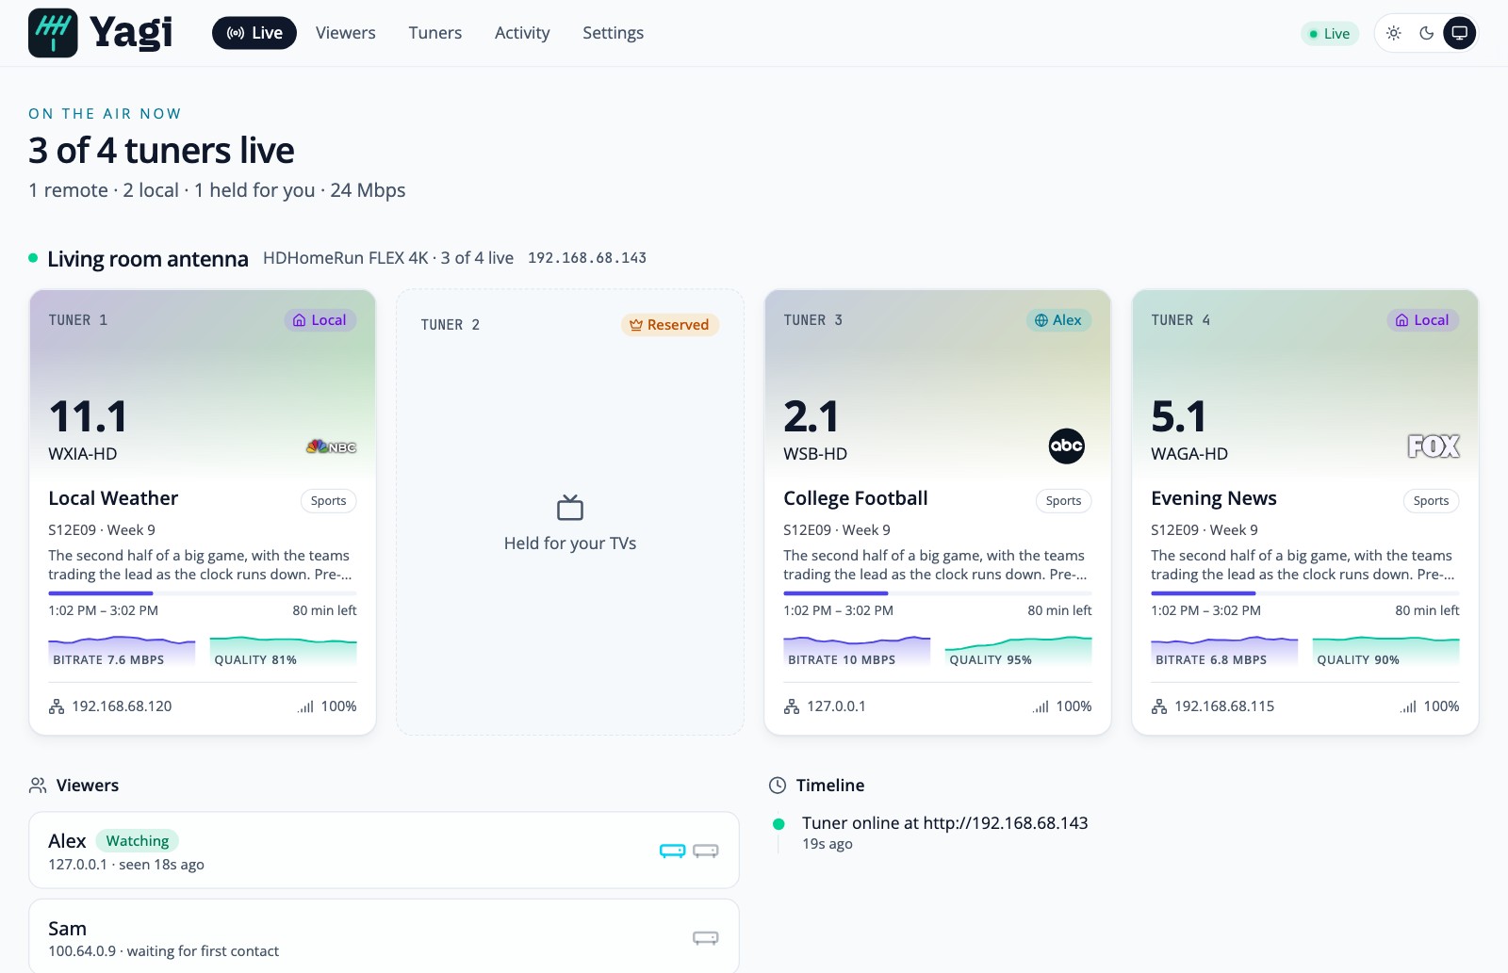
Task: Click network icon beside 192.168.68.120
Action: coord(57,706)
